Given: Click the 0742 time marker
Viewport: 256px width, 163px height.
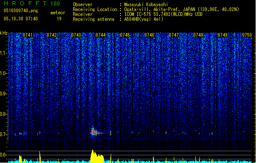Looking at the screenshot, I should tap(52, 35).
